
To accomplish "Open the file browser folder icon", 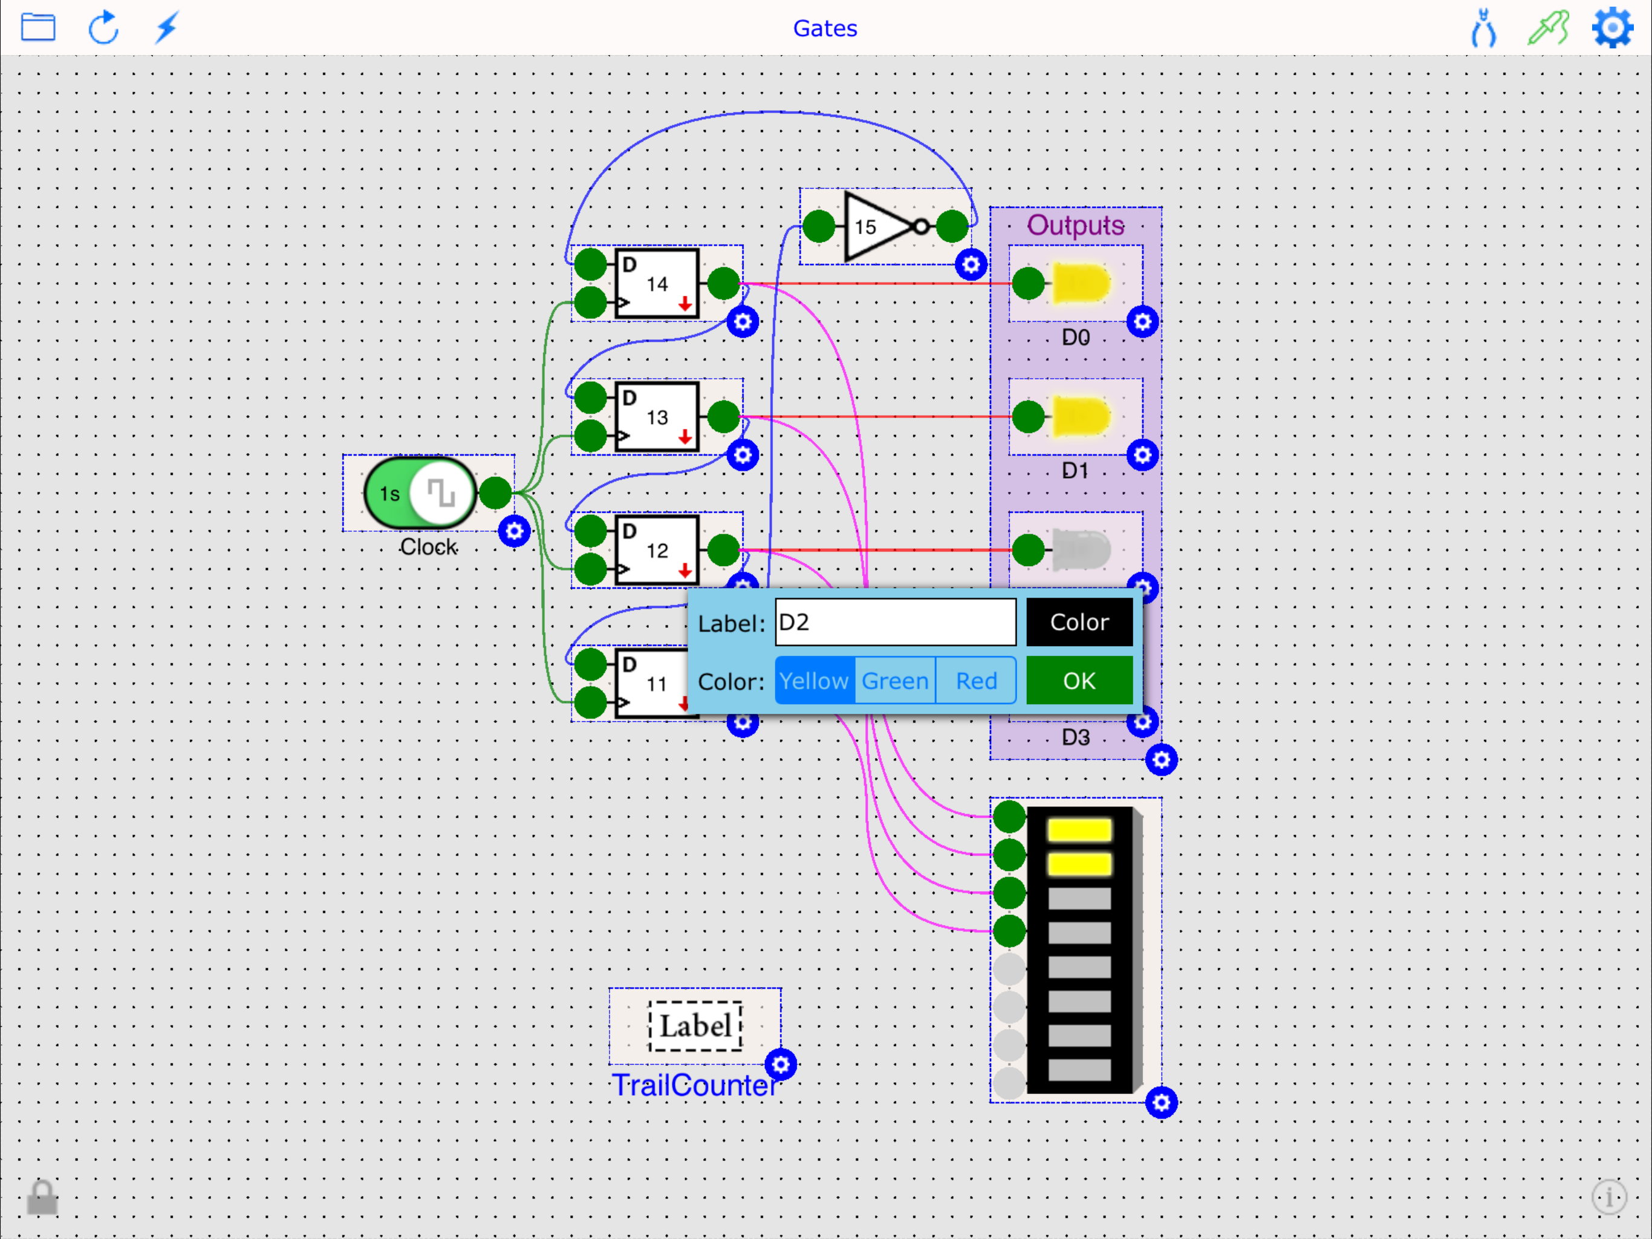I will [39, 28].
